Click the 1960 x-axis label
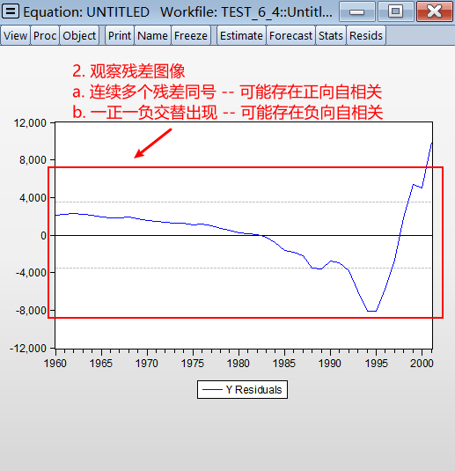This screenshot has height=471, width=455. [55, 364]
